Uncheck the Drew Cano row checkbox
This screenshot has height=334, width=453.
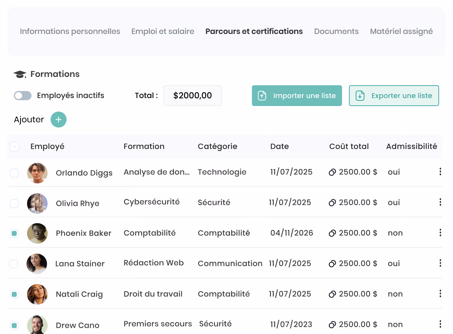click(14, 325)
